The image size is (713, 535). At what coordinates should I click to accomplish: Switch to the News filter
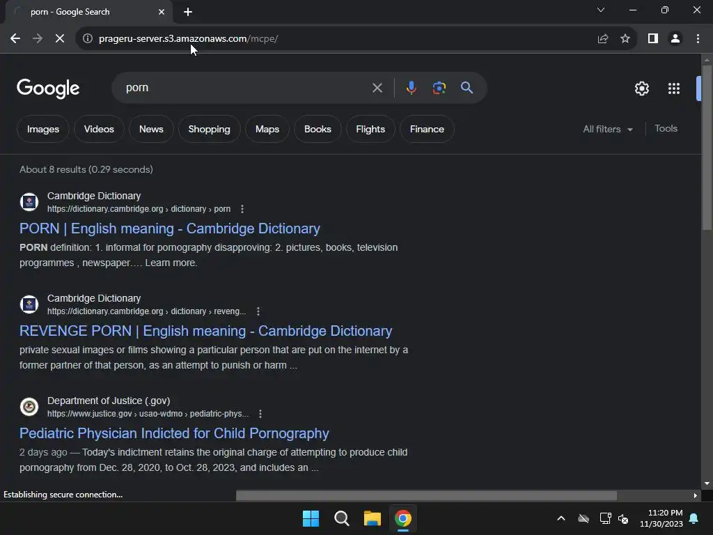click(x=151, y=129)
